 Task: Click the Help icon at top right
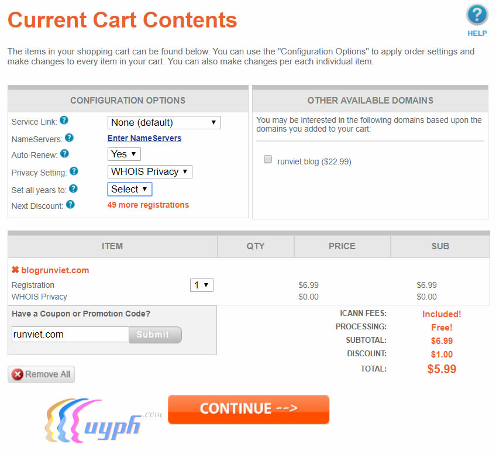click(477, 15)
